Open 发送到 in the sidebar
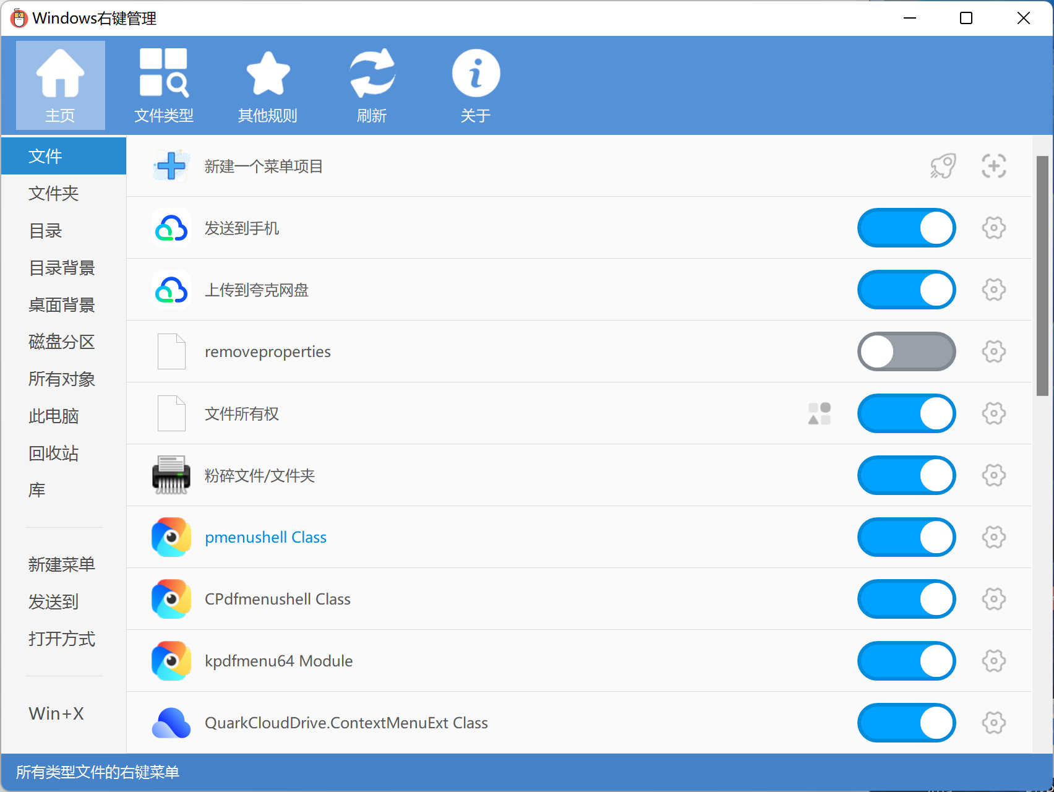The image size is (1054, 792). click(x=64, y=601)
